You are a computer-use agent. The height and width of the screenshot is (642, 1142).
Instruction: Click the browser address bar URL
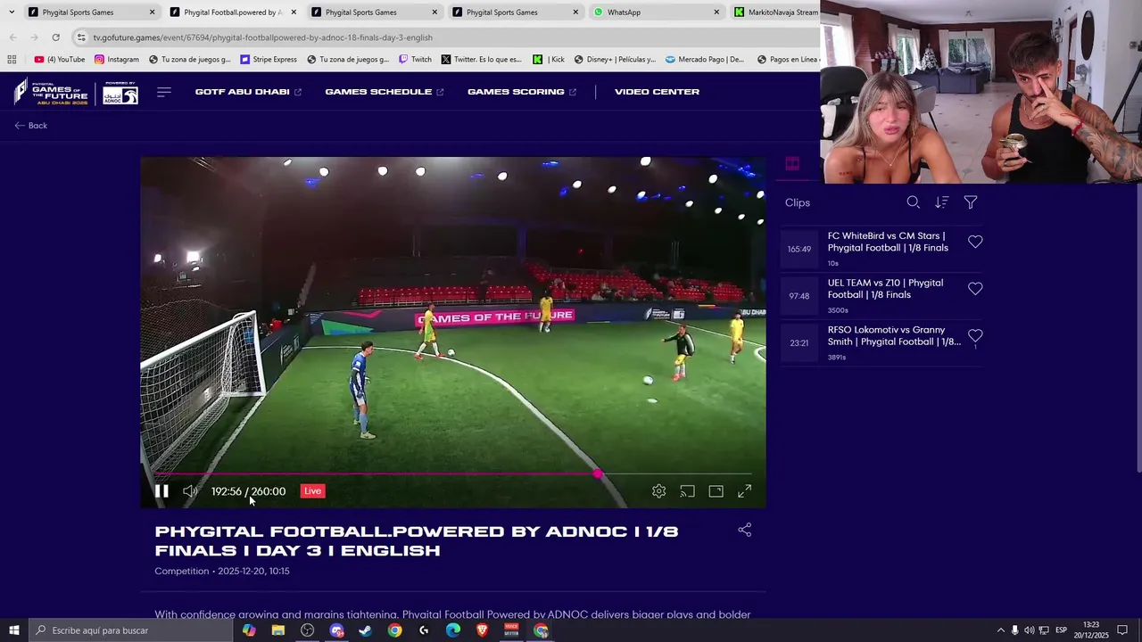tap(262, 37)
